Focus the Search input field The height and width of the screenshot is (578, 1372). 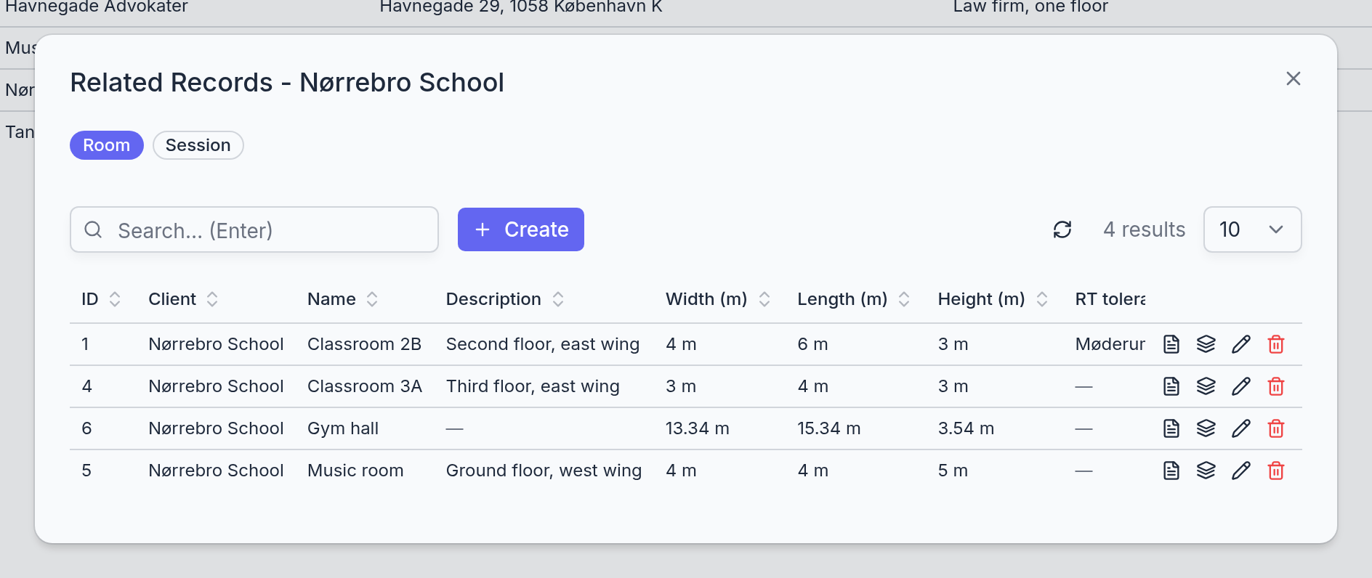254,229
